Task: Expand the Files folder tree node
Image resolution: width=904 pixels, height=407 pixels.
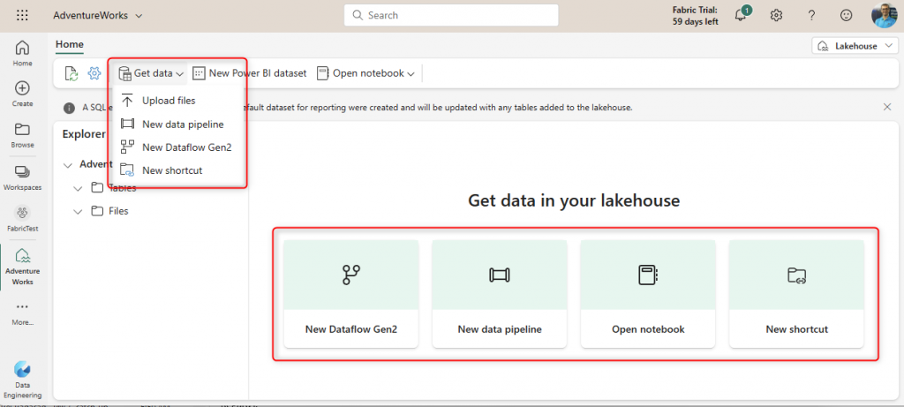Action: [x=78, y=211]
